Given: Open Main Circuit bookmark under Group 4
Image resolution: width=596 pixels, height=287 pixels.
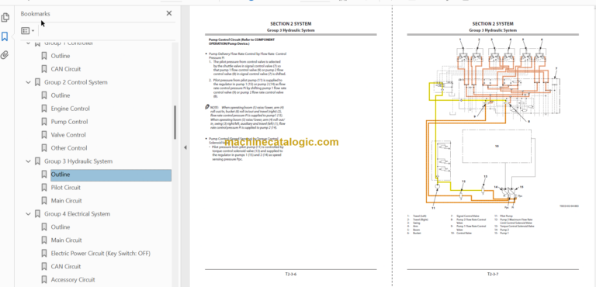Looking at the screenshot, I should point(66,240).
